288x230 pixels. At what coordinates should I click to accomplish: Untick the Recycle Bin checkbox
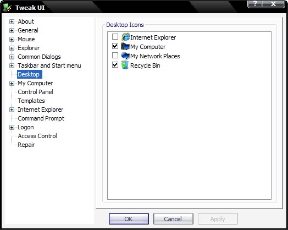pyautogui.click(x=115, y=65)
